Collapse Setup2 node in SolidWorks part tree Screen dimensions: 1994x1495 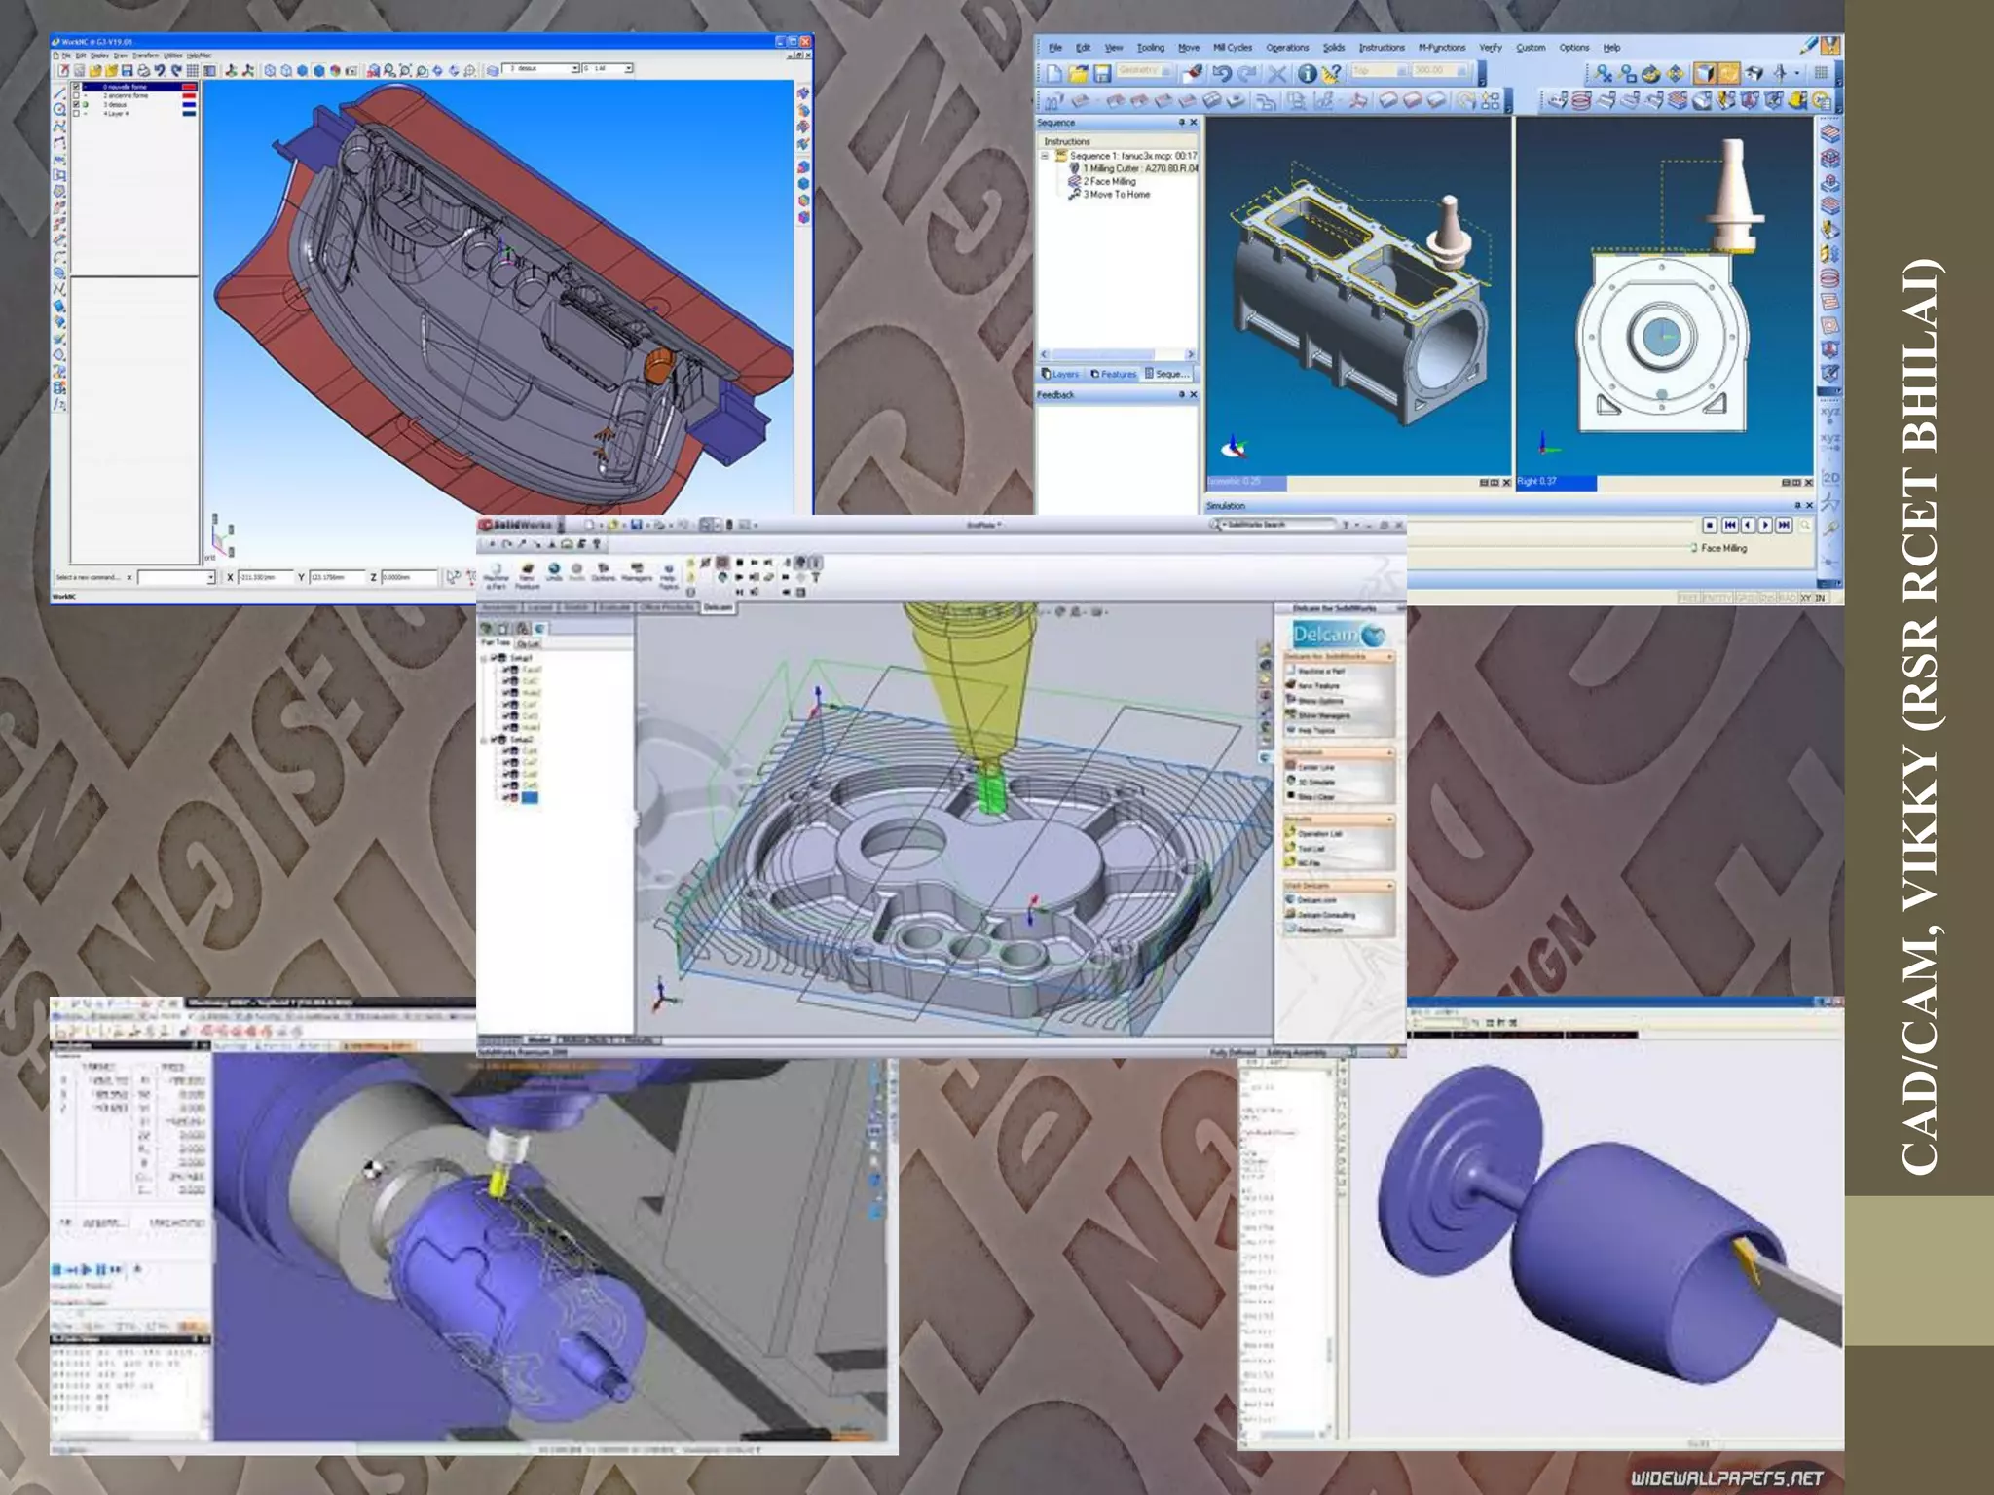[484, 740]
